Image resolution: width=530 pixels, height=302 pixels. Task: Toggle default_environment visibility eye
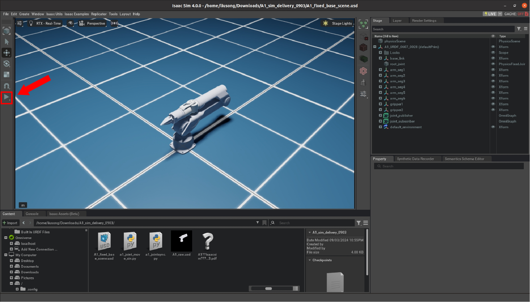point(493,127)
